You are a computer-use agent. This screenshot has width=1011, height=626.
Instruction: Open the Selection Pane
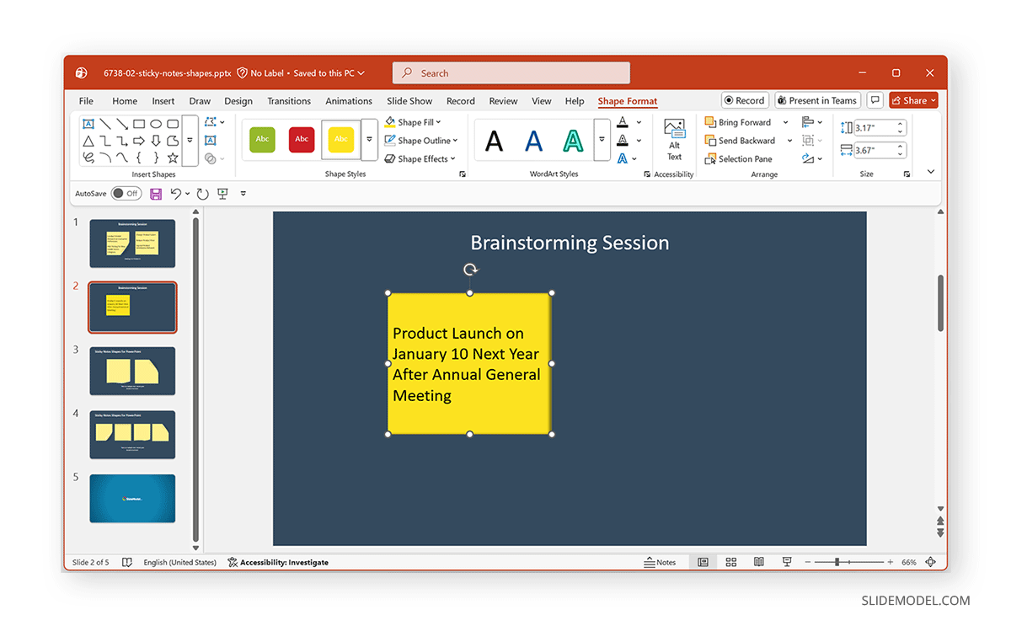click(x=745, y=158)
